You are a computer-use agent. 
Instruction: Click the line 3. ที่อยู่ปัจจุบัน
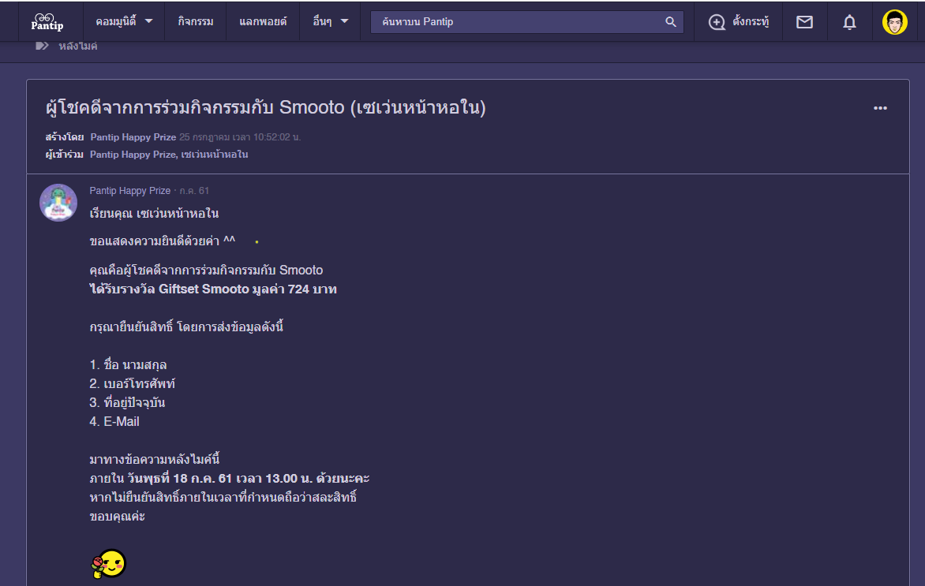(x=127, y=403)
